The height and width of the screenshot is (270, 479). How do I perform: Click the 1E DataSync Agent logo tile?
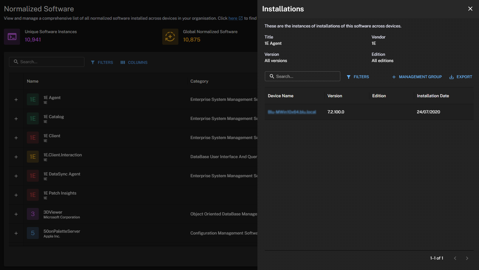pyautogui.click(x=33, y=176)
